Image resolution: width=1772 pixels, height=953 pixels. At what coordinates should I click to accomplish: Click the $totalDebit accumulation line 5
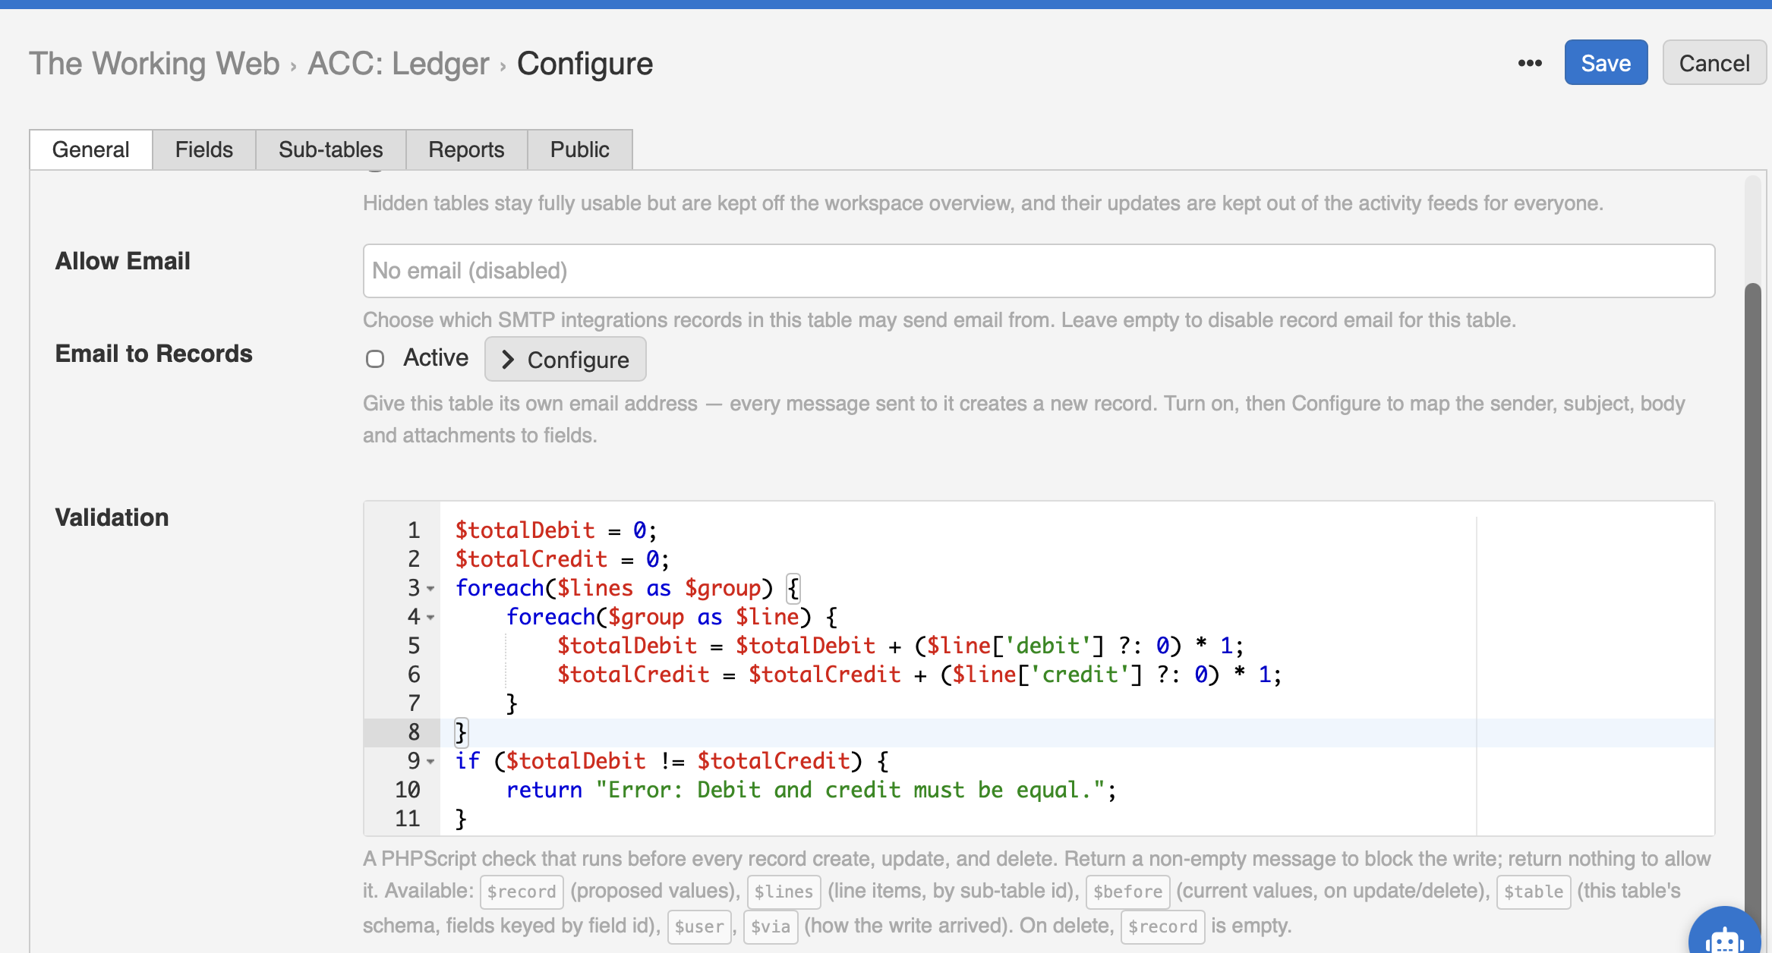tap(900, 646)
